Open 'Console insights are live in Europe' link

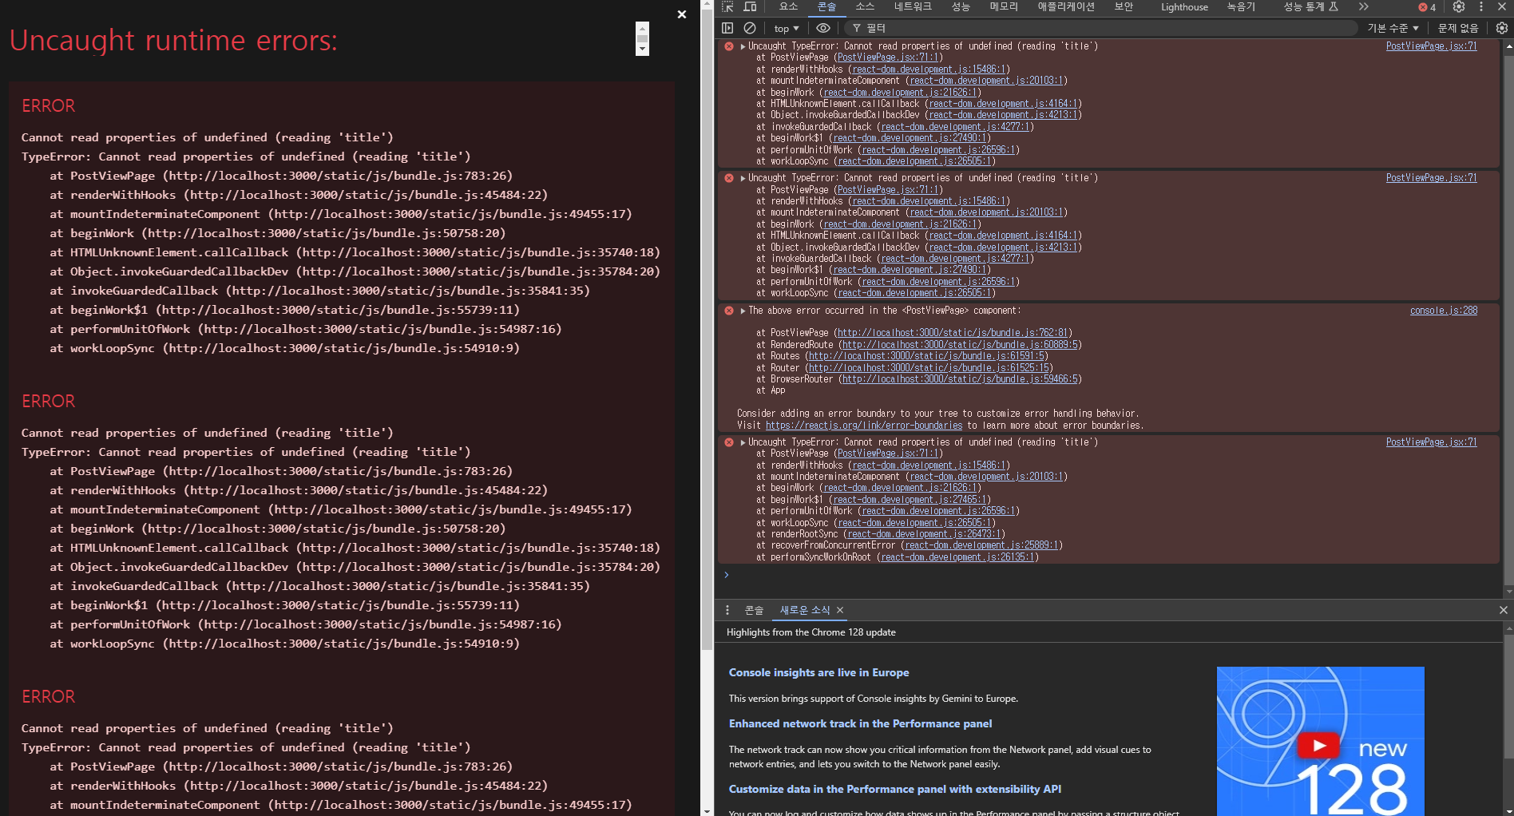(818, 672)
